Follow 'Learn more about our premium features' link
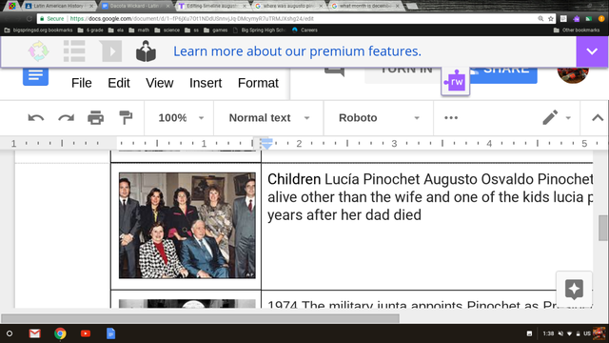609x343 pixels. pyautogui.click(x=297, y=51)
